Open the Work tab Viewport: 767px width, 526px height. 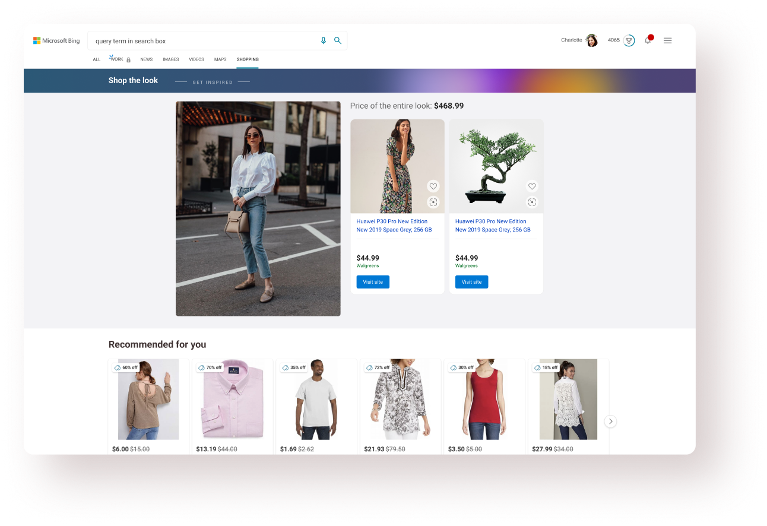pos(118,59)
